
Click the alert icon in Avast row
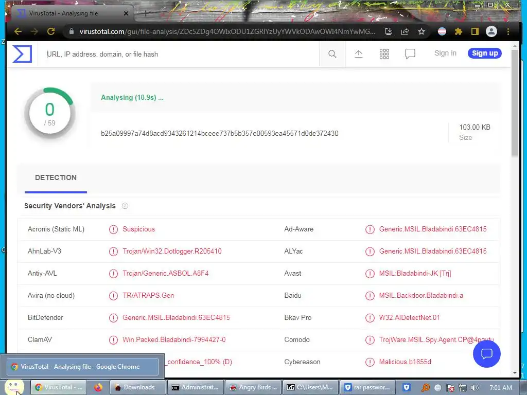click(x=370, y=274)
